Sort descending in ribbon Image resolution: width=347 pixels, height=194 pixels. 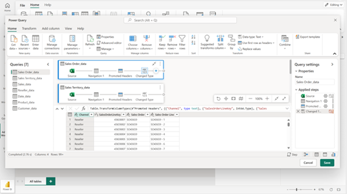pos(193,43)
